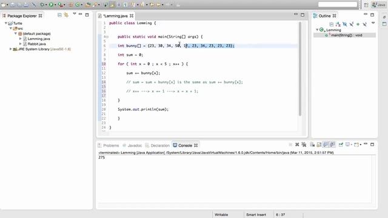Toggle Link with Editor in Package Explorer
The height and width of the screenshot is (218, 388).
pyautogui.click(x=66, y=15)
